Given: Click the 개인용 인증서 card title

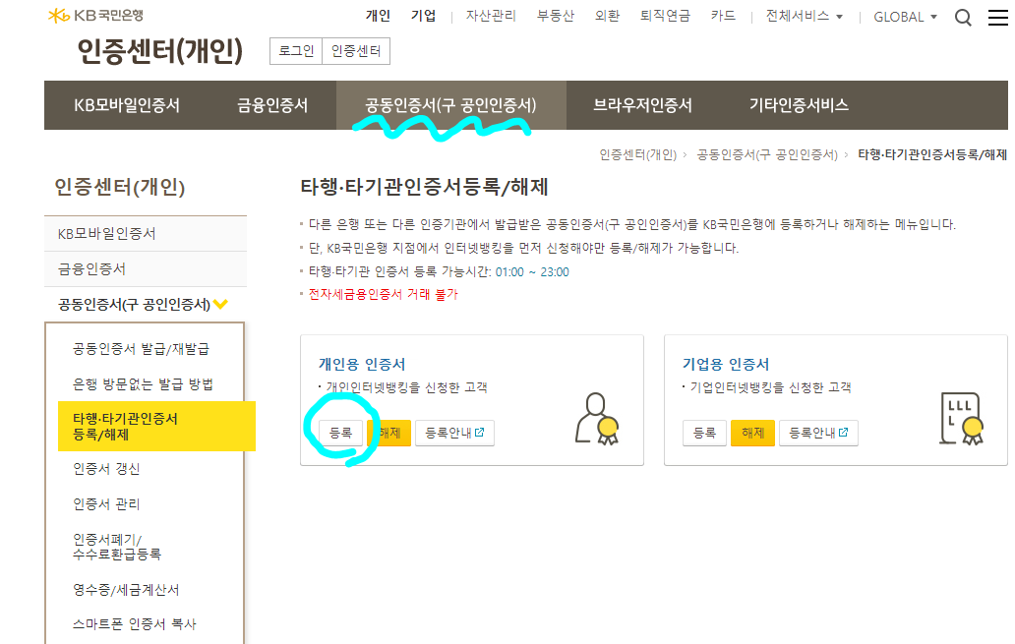Looking at the screenshot, I should (x=362, y=365).
